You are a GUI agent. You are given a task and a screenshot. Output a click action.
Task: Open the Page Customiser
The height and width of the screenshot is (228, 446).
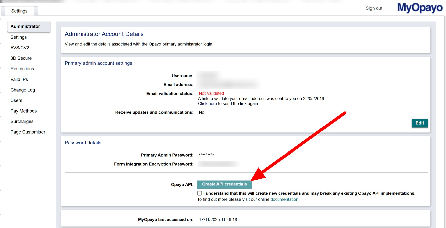(28, 132)
